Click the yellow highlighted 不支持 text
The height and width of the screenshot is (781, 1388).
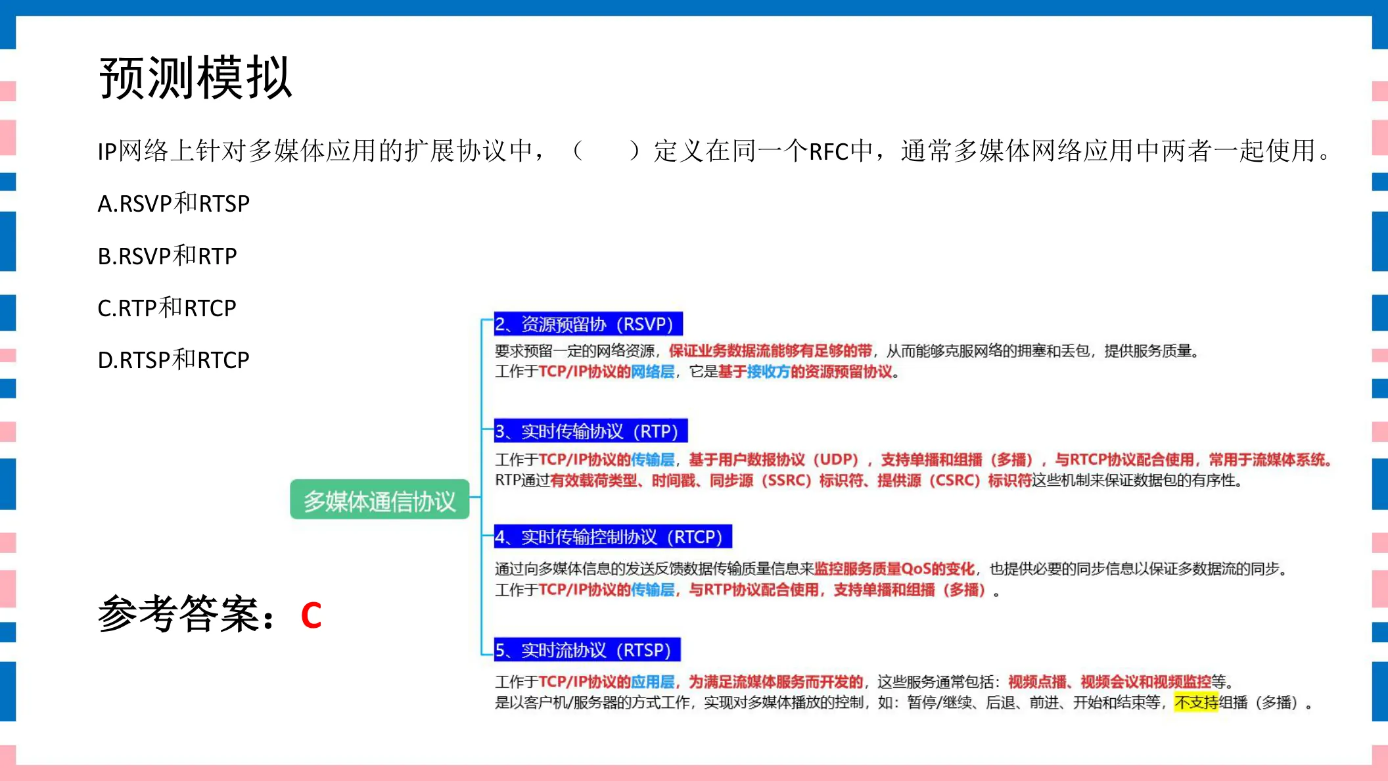[1196, 703]
